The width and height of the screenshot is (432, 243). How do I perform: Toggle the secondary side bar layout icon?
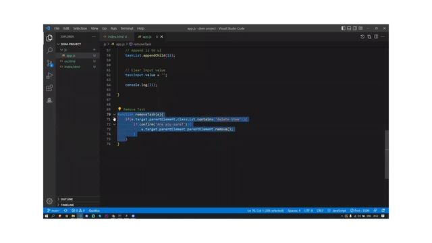(355, 28)
